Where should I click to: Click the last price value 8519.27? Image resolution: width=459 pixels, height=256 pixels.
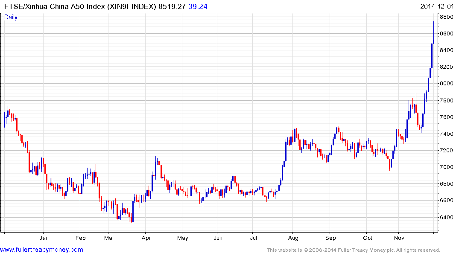tap(172, 6)
